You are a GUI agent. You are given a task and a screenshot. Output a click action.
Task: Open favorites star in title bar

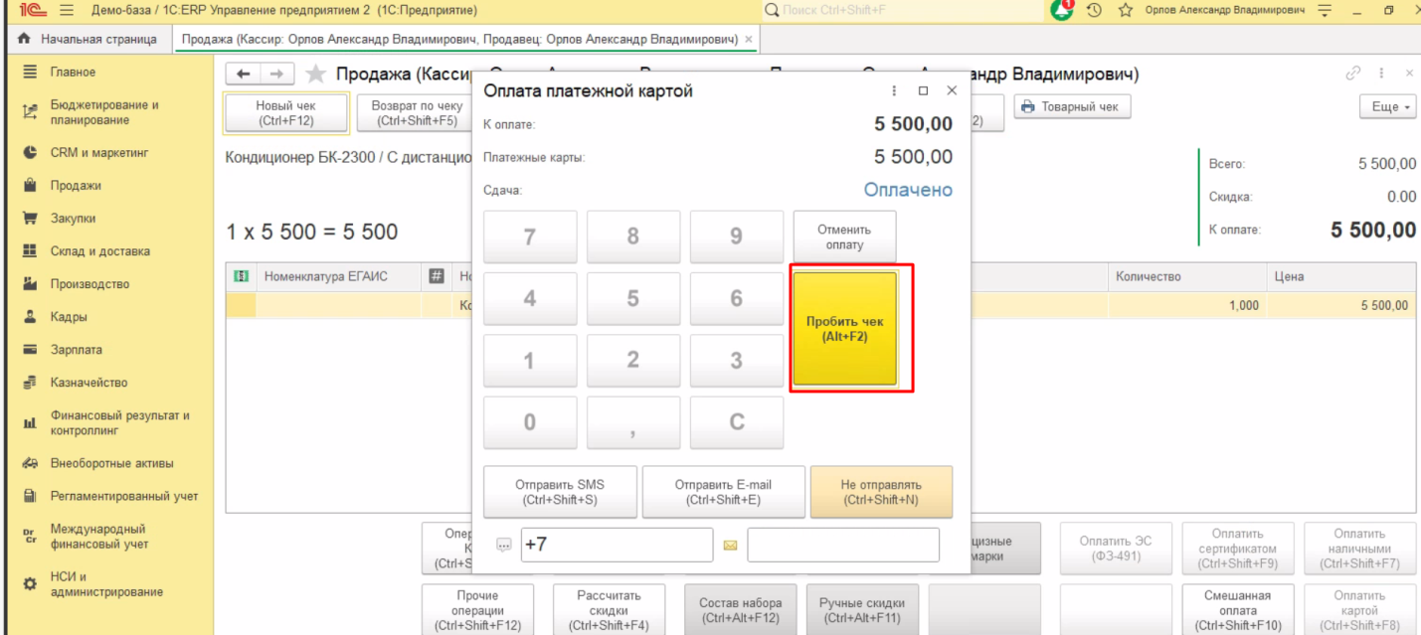click(1126, 10)
